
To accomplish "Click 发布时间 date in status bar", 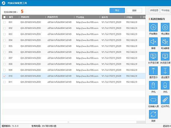I will (x=44, y=126).
